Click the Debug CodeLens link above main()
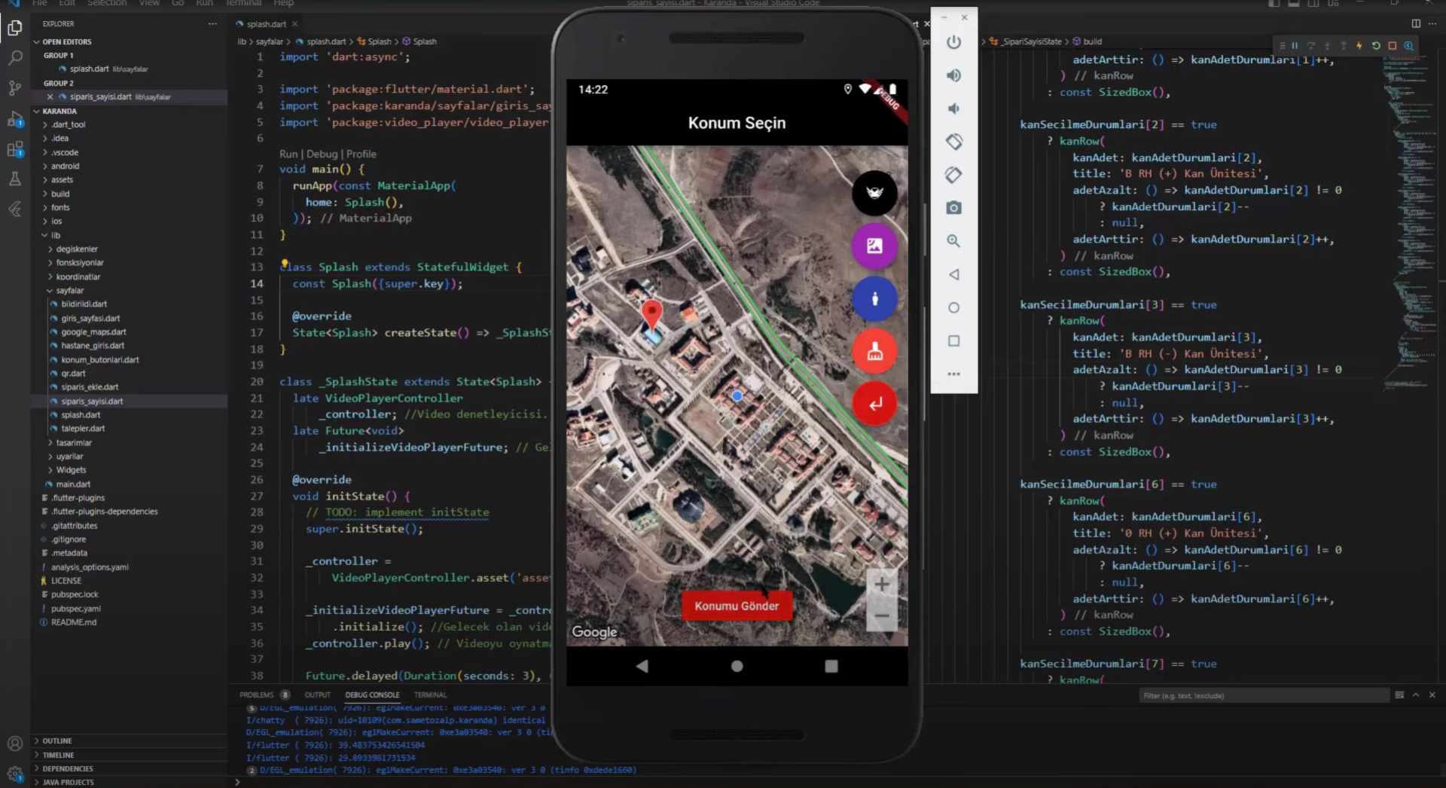The height and width of the screenshot is (788, 1446). 322,154
